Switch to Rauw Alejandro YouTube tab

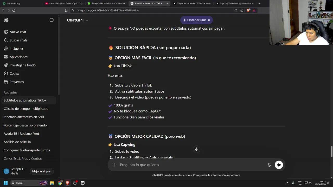click(64, 3)
